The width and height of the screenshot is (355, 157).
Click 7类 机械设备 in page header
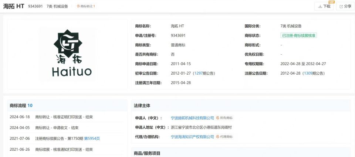[x=57, y=6]
